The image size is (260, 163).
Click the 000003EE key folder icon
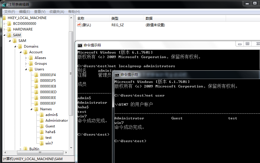pos(36,98)
